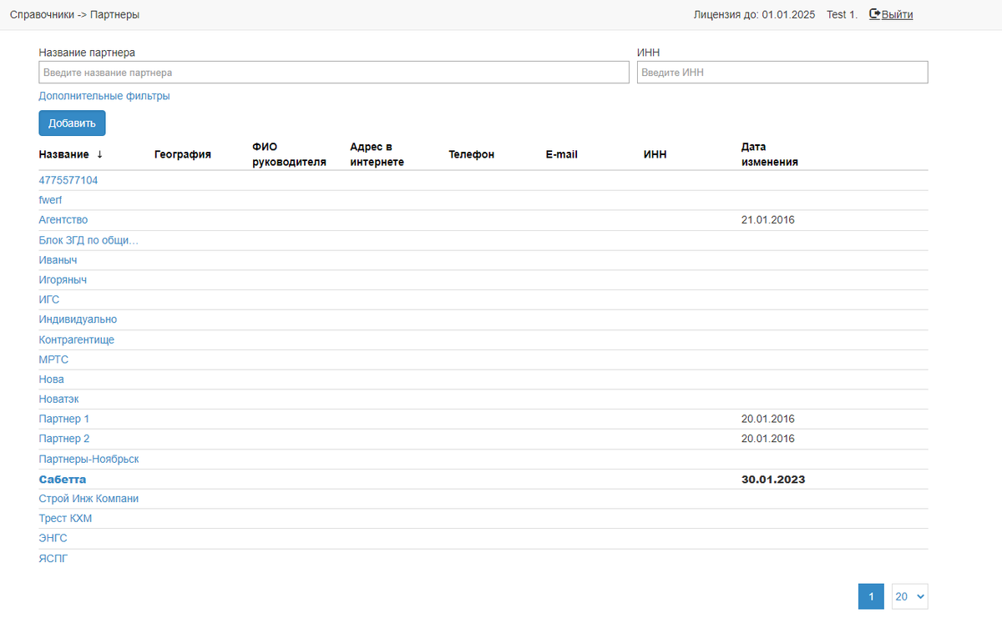Select the ЯСПГ partner link
1002x623 pixels.
pyautogui.click(x=53, y=559)
